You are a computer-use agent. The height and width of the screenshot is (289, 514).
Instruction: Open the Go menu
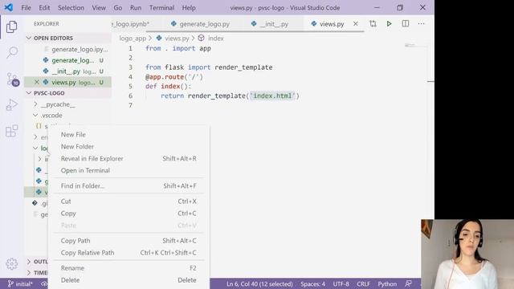118,7
